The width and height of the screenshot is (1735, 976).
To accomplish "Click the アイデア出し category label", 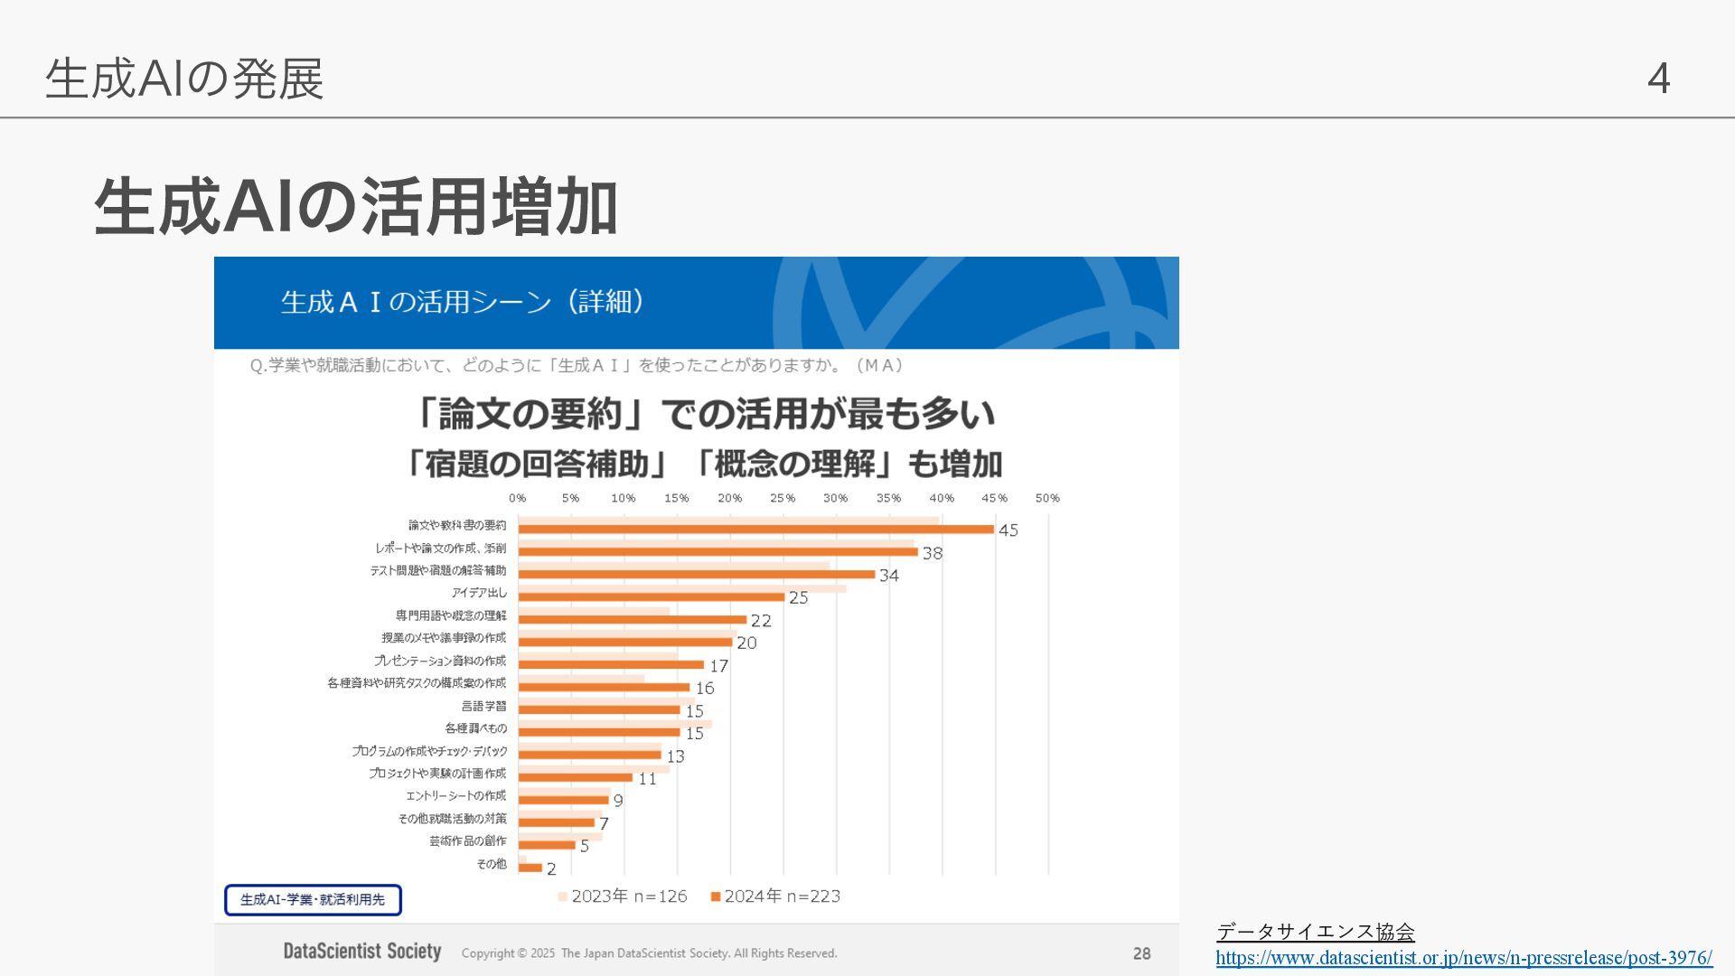I will click(x=479, y=593).
